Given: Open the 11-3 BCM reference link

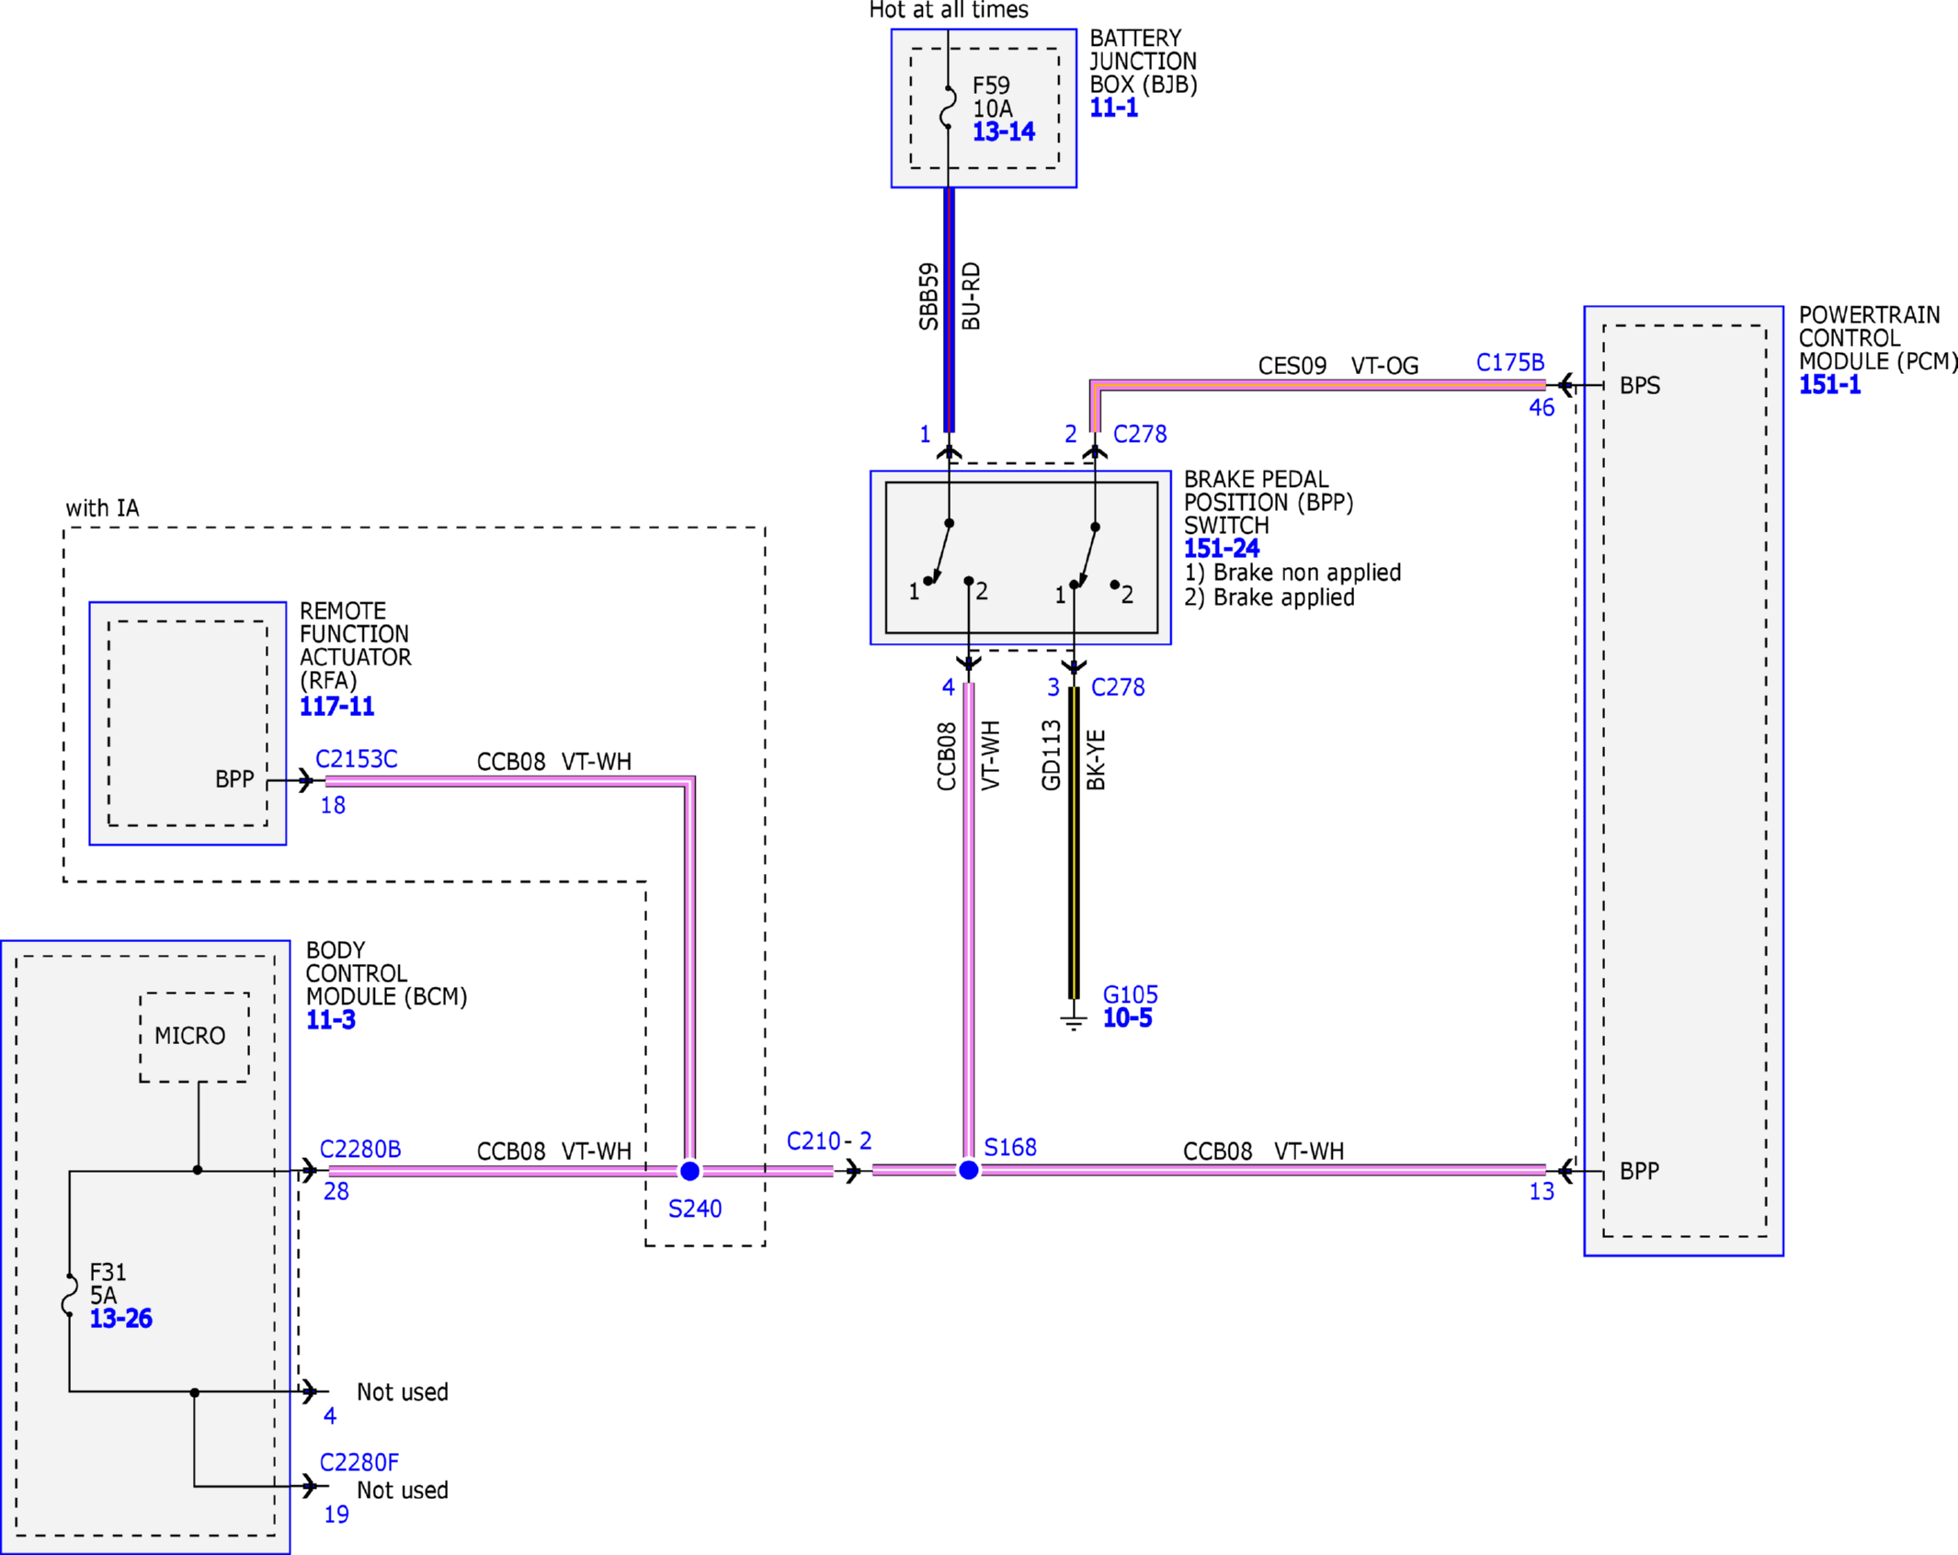Looking at the screenshot, I should pyautogui.click(x=331, y=1020).
